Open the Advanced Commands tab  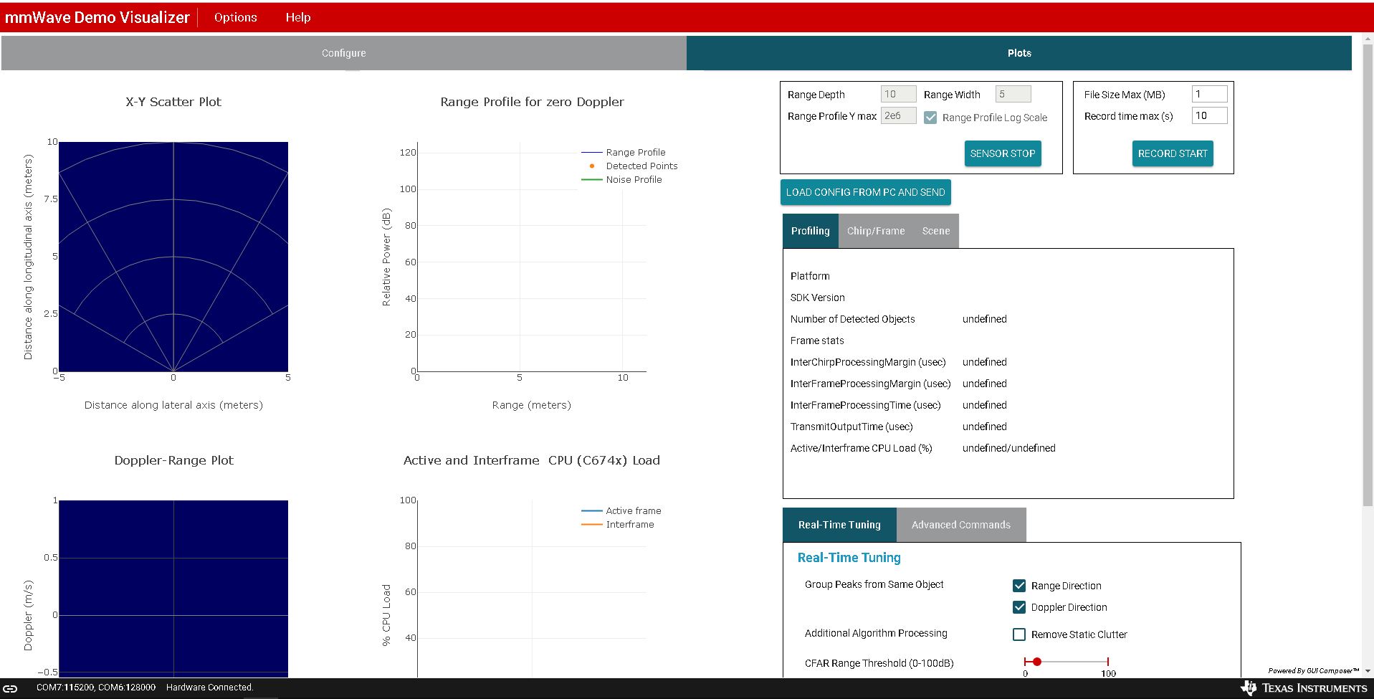pyautogui.click(x=961, y=525)
